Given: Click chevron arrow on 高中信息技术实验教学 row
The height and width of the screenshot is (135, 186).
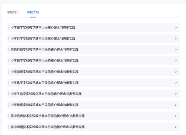Looking at the screenshot, I should (176, 116).
